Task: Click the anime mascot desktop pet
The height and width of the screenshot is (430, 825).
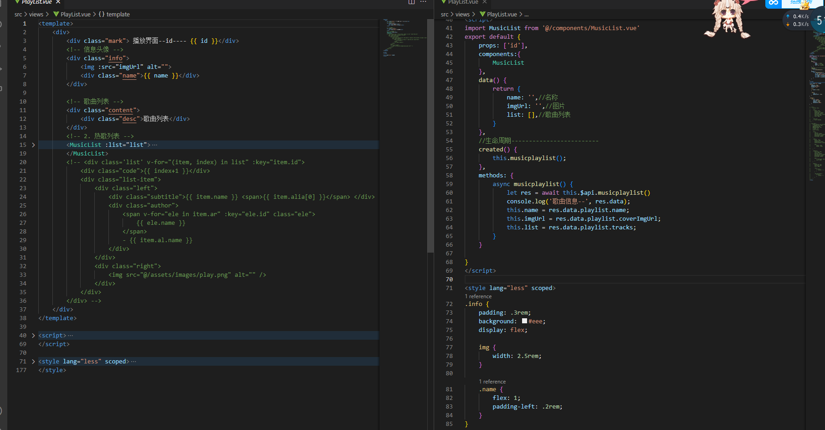Action: tap(727, 19)
